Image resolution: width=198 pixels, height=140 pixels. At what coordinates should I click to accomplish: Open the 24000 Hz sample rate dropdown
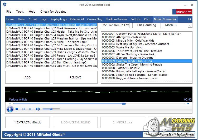(190, 25)
